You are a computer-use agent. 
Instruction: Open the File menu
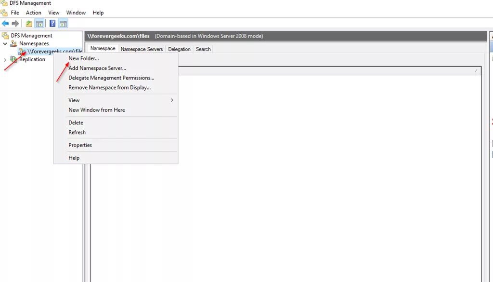coord(15,13)
